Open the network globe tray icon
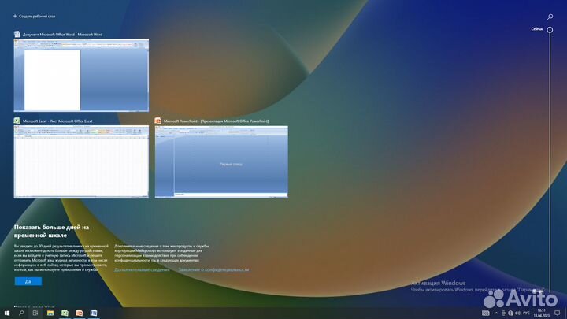Image resolution: width=567 pixels, height=319 pixels. coord(510,313)
